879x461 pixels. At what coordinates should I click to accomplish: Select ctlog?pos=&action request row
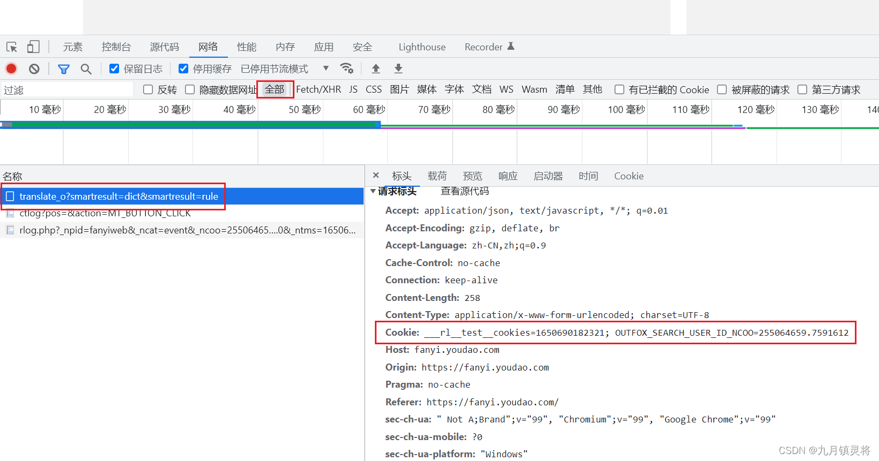(x=182, y=213)
